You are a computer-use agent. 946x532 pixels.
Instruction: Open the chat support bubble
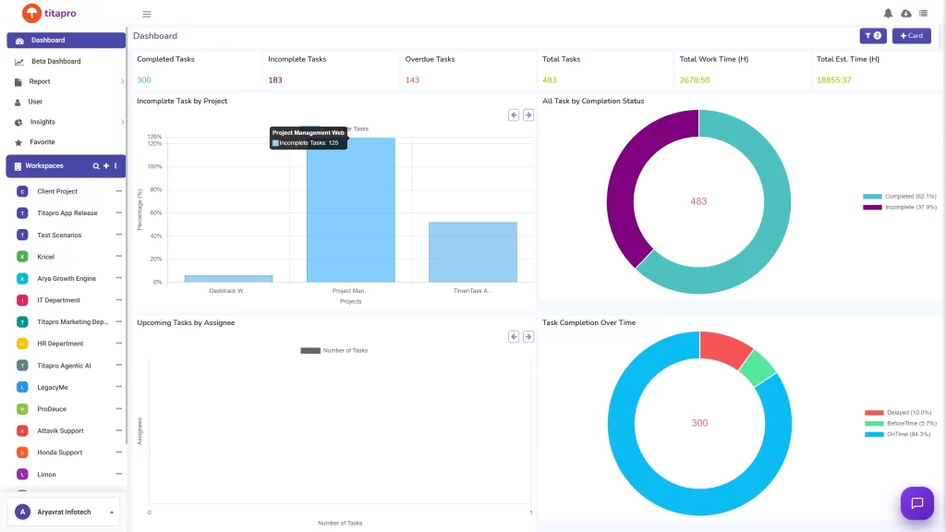(917, 503)
